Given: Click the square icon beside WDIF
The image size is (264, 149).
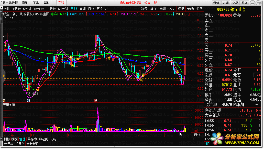Looking at the screenshot, I should [189, 14].
